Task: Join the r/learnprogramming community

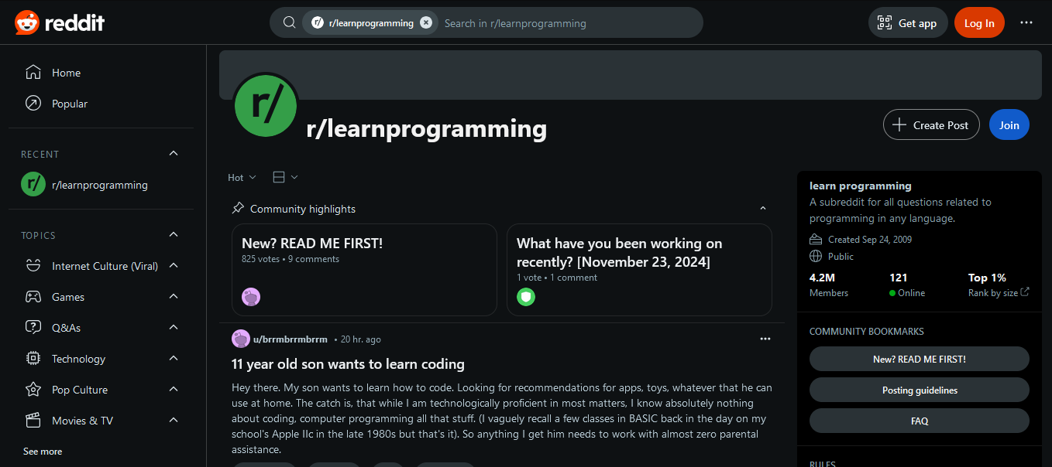Action: pyautogui.click(x=1009, y=125)
